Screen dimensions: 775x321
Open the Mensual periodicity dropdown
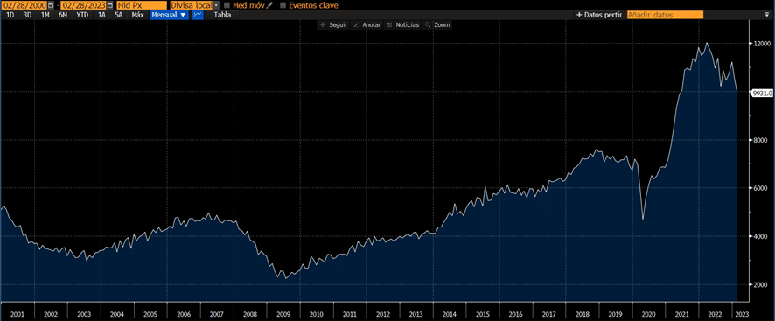click(169, 15)
